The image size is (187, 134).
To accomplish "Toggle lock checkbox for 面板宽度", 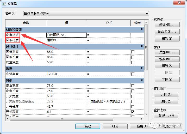I will pos(133,52).
